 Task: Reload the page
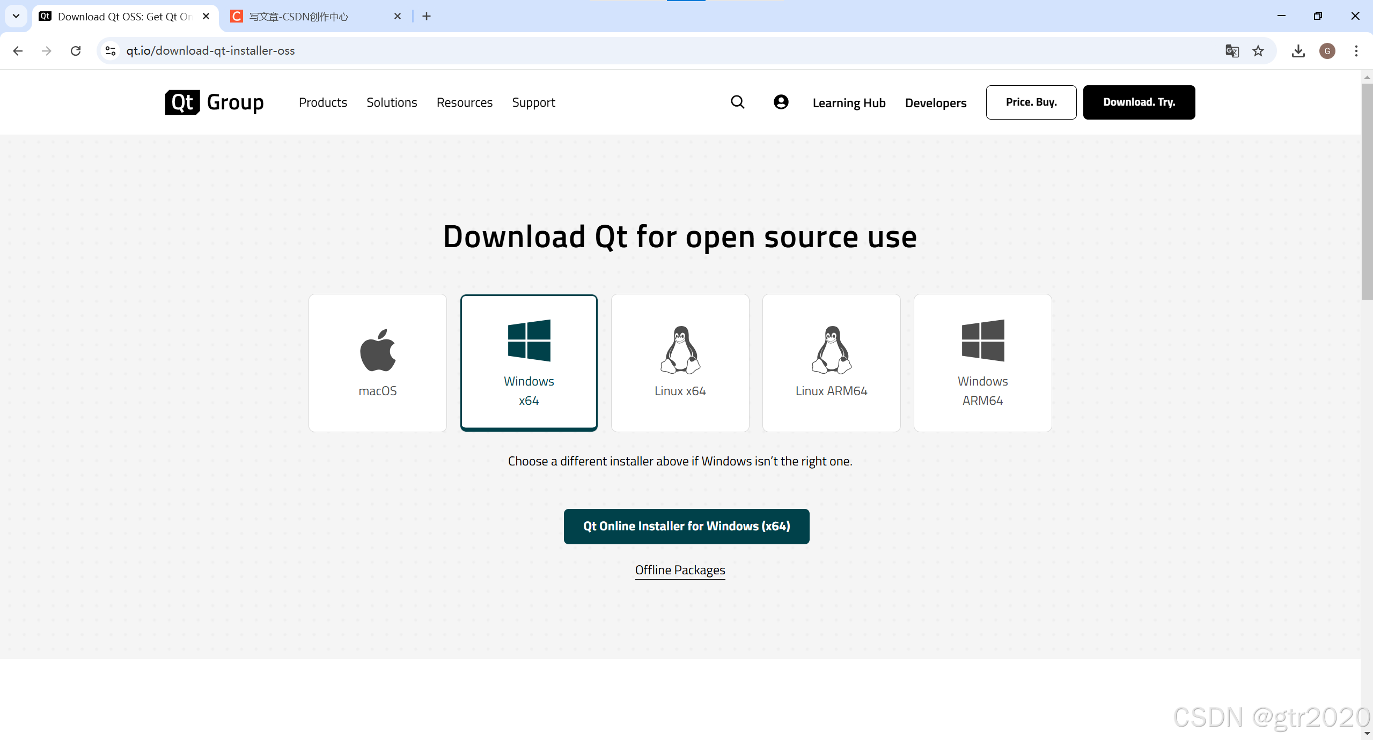pyautogui.click(x=76, y=51)
